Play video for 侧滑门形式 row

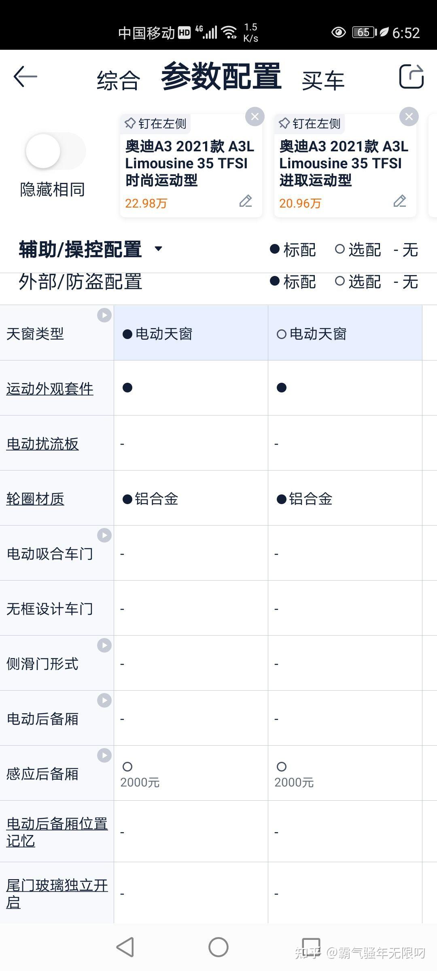pos(104,645)
